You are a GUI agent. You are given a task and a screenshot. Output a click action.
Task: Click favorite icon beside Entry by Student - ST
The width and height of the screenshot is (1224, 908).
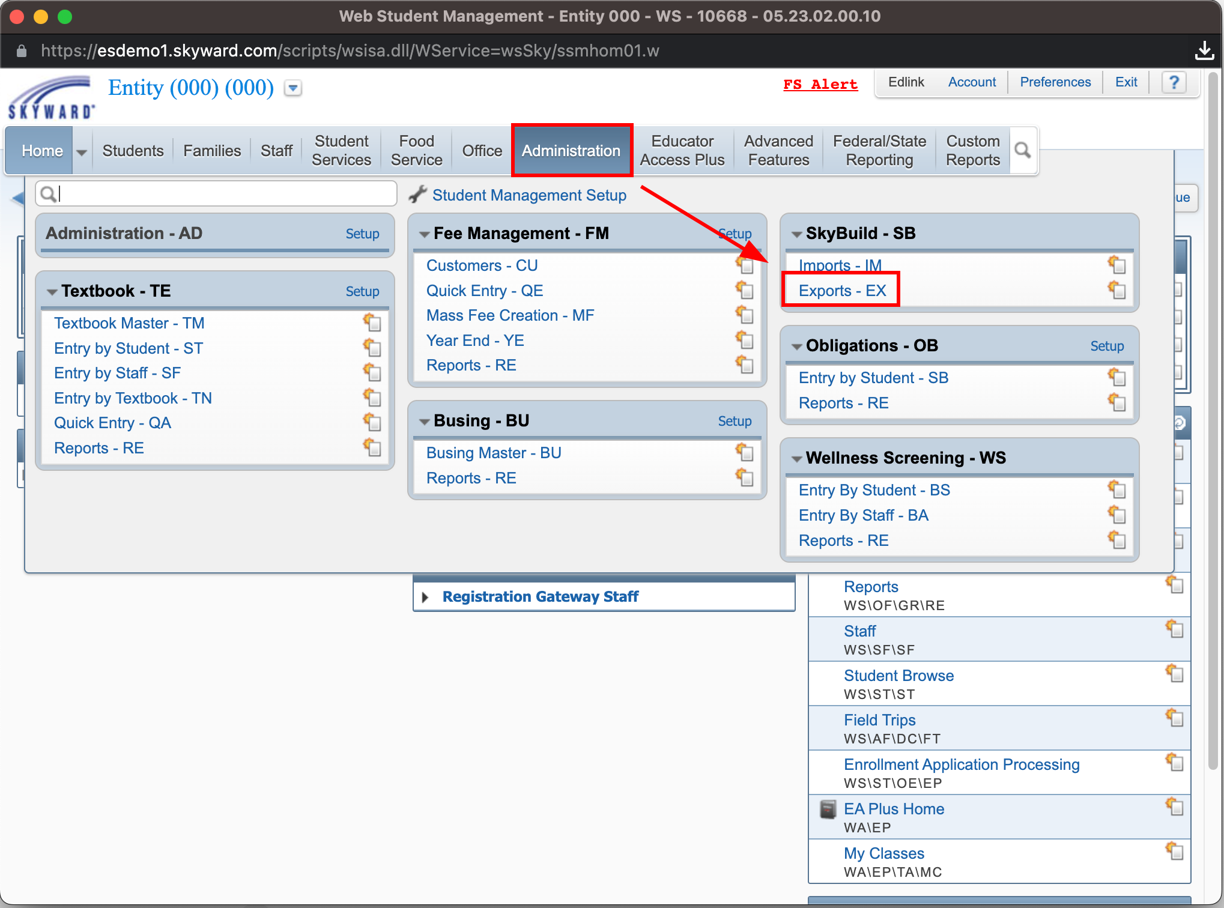point(372,348)
